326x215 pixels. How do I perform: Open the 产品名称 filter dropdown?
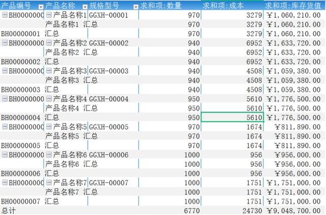point(85,7)
